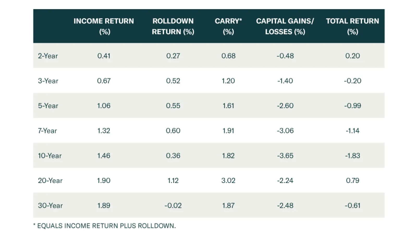417x235 pixels.
Task: Click the TOTAL RETURN (%) column header
Action: (x=352, y=26)
